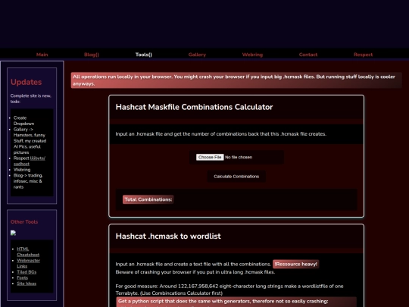Click the Choose File button
This screenshot has width=409, height=307.
click(x=210, y=157)
